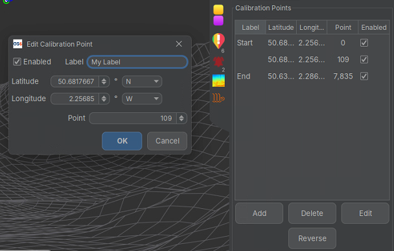
Task: Click the 7,835 point cell
Action: tap(343, 76)
